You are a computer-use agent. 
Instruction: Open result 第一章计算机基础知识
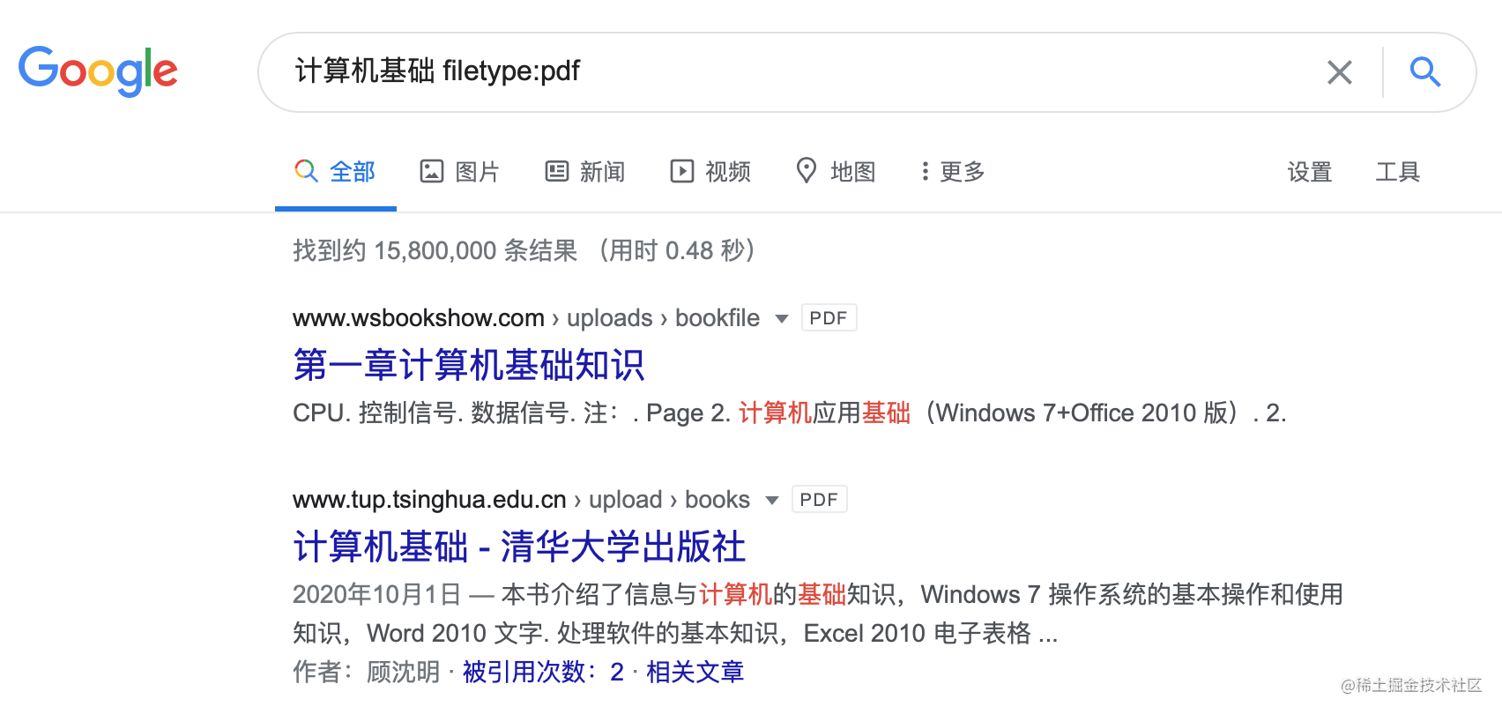469,365
